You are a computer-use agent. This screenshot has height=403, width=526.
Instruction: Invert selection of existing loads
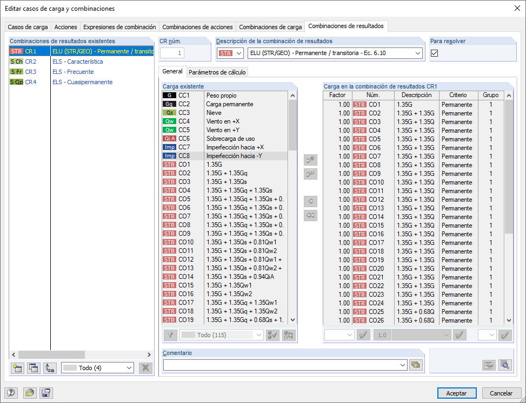click(289, 335)
